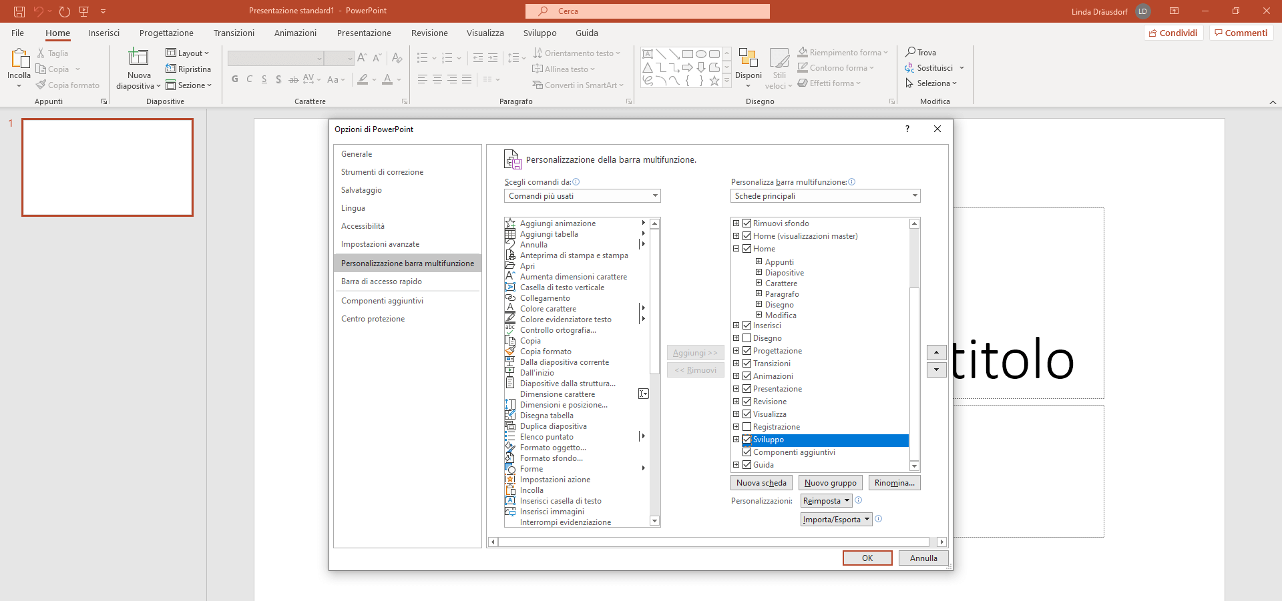
Task: Uncheck the Sviluppo tab checkbox
Action: tap(747, 440)
